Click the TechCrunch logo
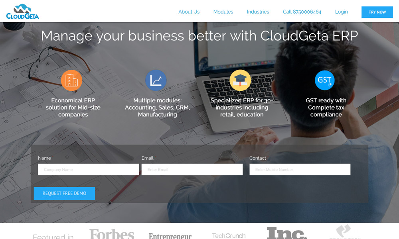The height and width of the screenshot is (239, 399). 229,236
